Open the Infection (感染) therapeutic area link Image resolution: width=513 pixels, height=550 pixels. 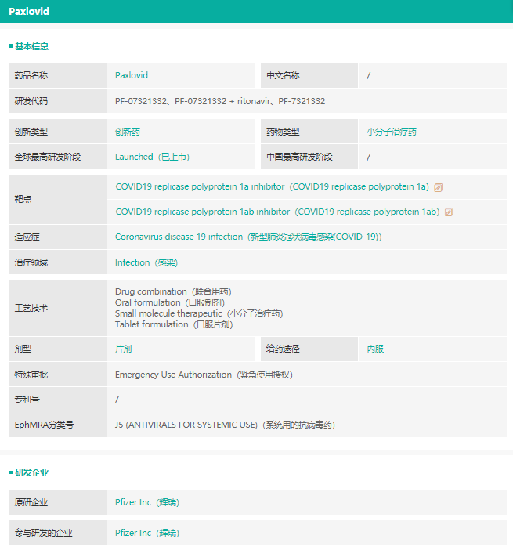(146, 262)
